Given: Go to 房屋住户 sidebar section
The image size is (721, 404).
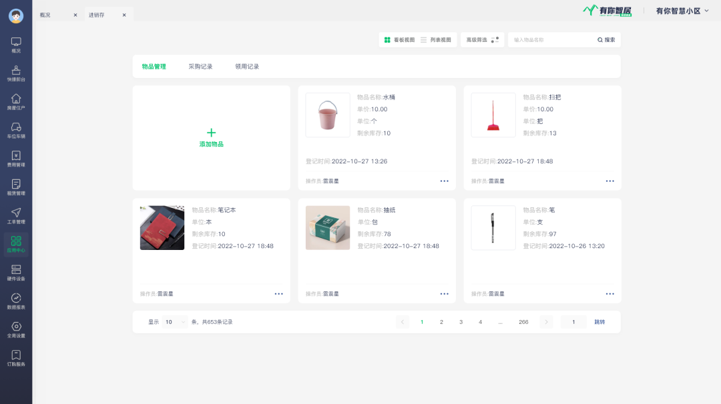Looking at the screenshot, I should click(x=16, y=101).
